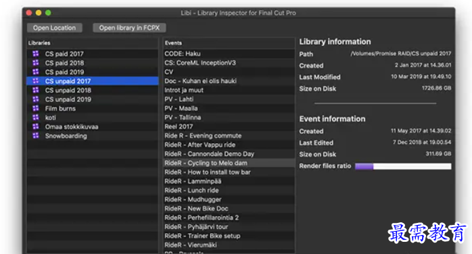Select the CS unpaid 2018 library name
Viewport: 472px width, 254px height.
click(68, 90)
